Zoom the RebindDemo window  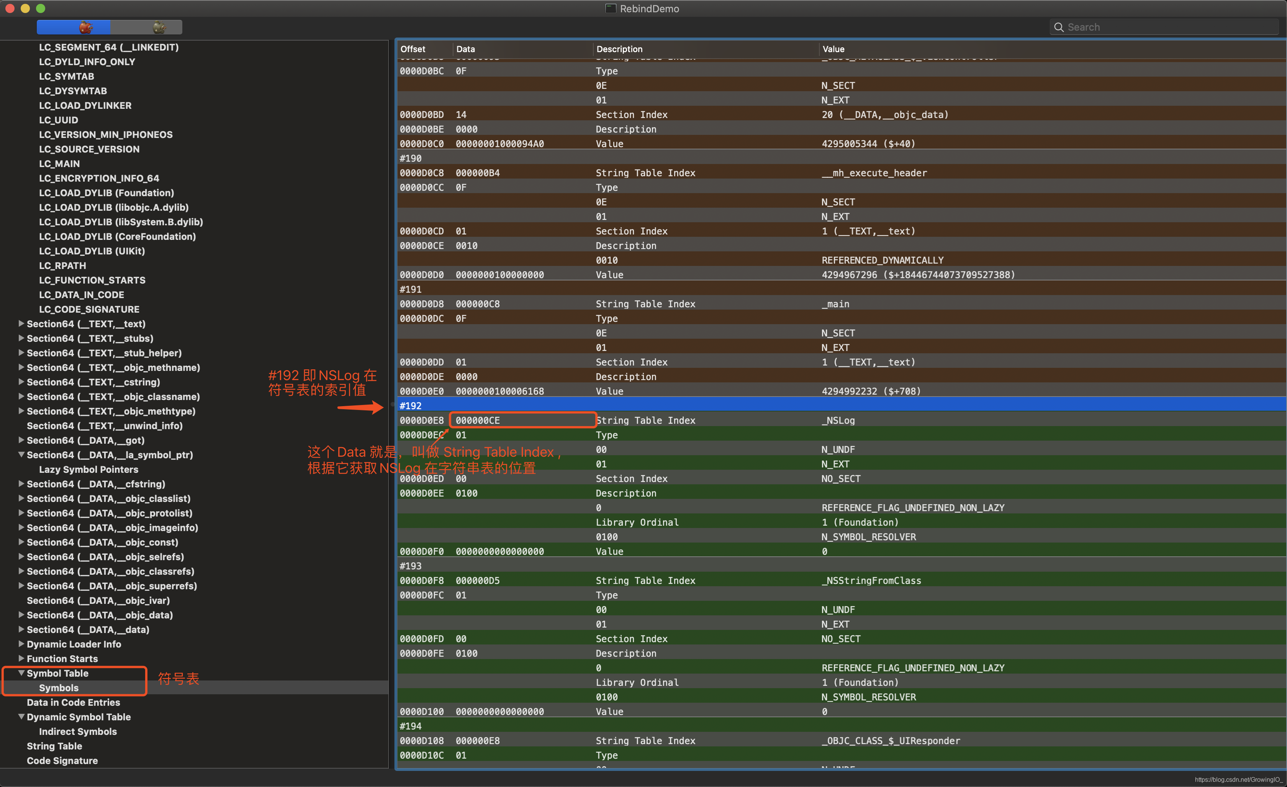click(41, 8)
